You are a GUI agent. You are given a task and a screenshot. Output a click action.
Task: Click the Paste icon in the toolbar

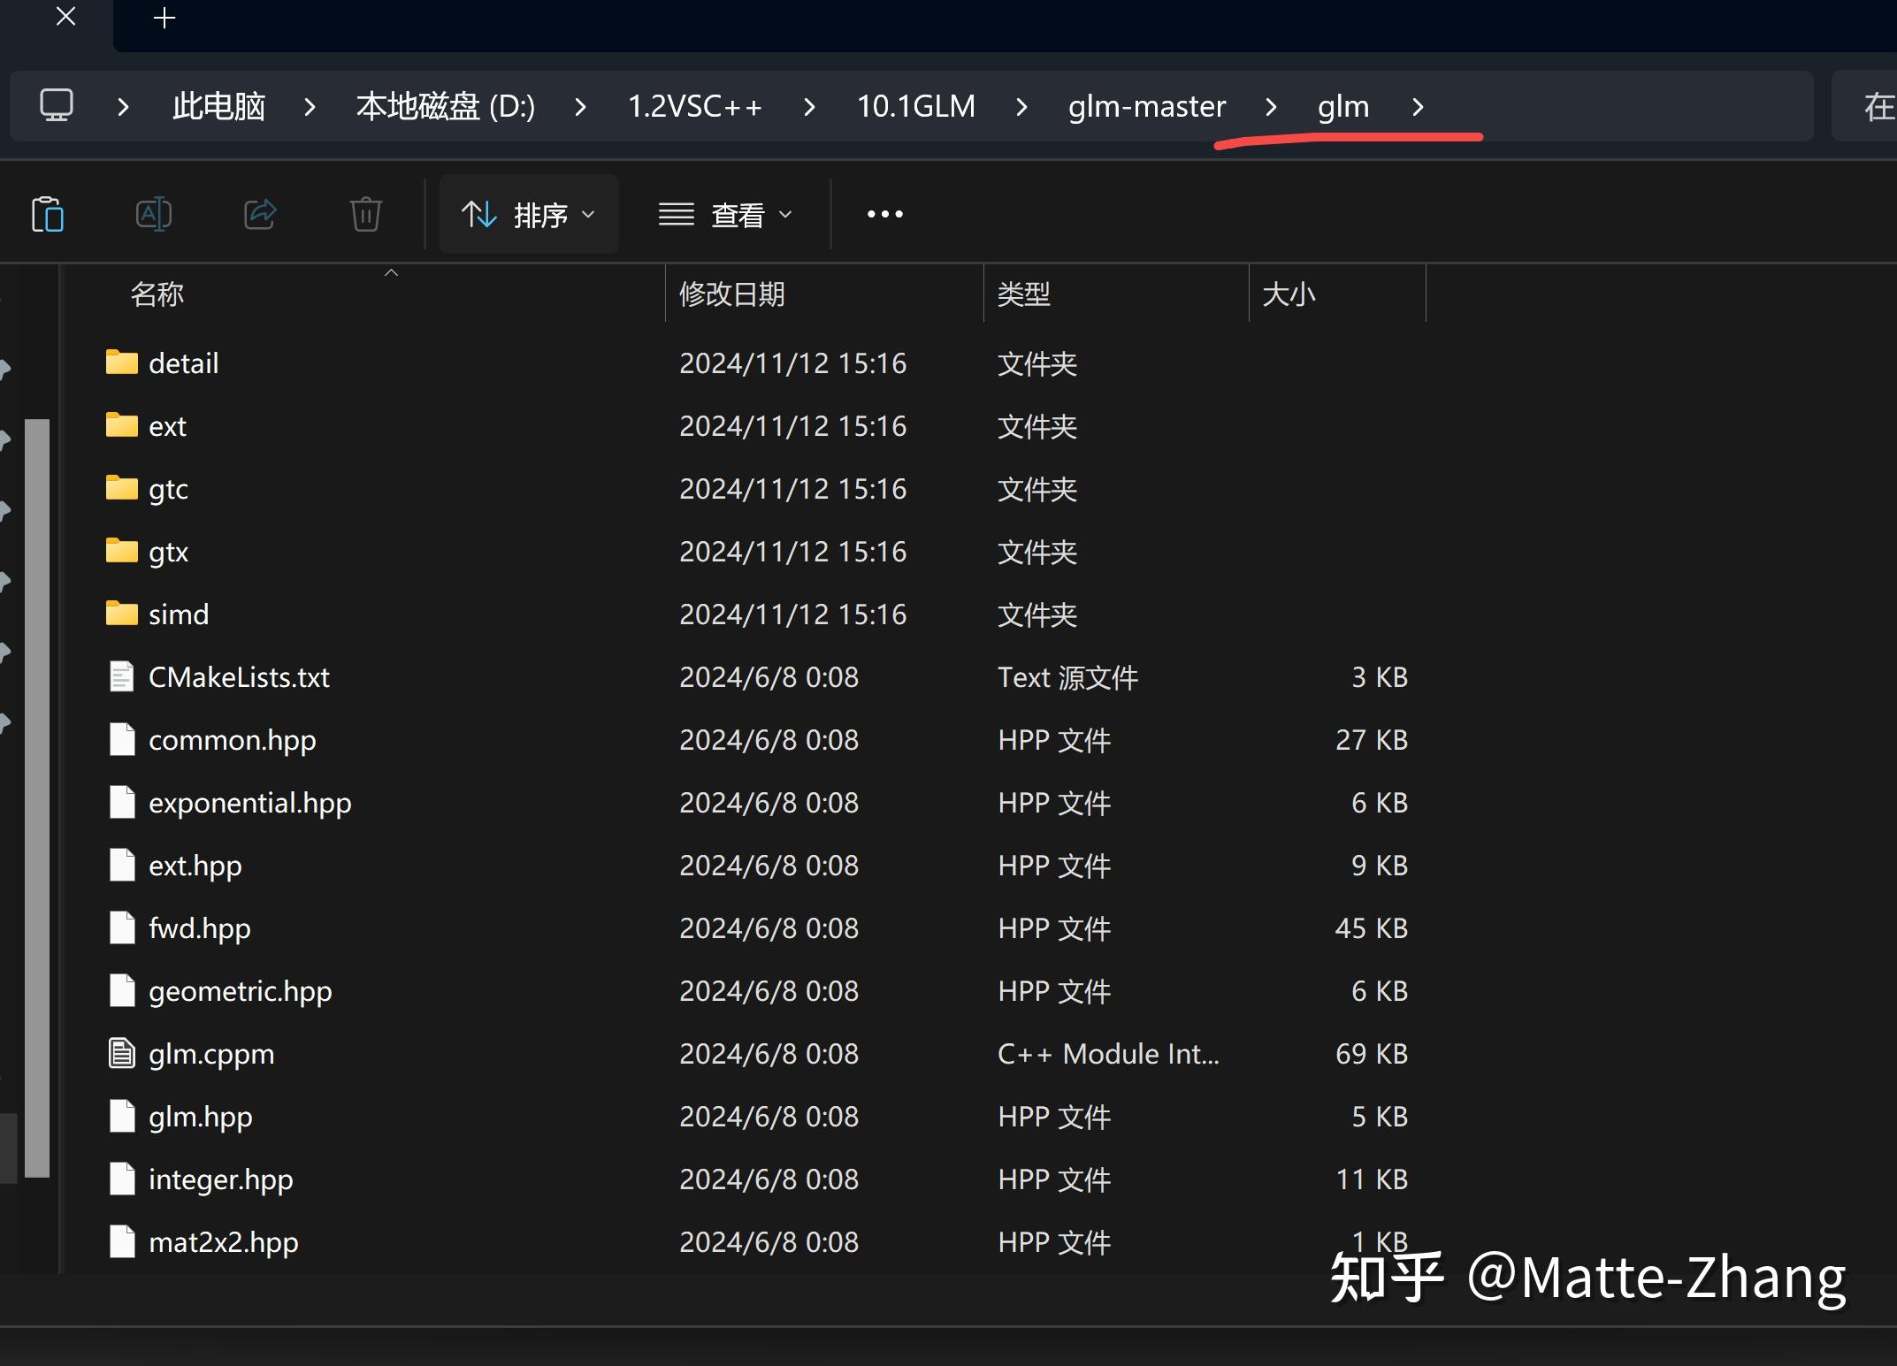(x=49, y=214)
